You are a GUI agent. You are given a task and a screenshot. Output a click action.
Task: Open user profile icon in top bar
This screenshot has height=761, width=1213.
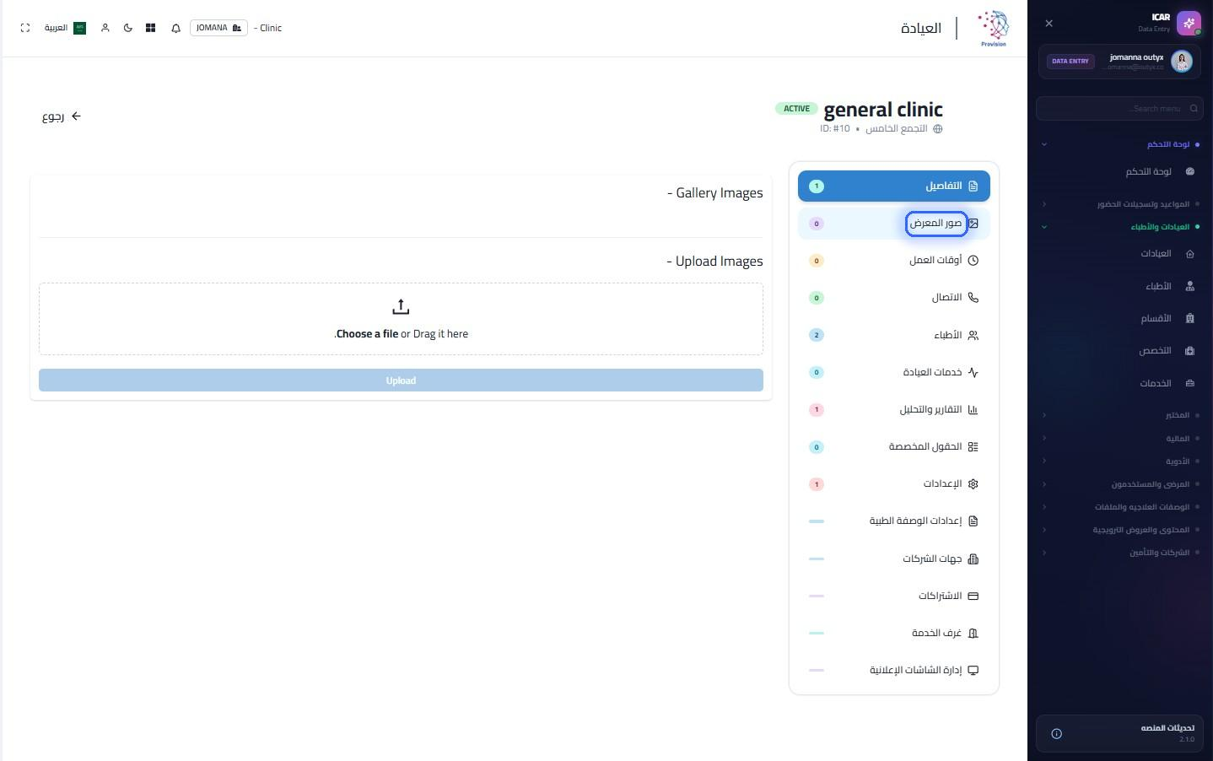click(x=105, y=28)
